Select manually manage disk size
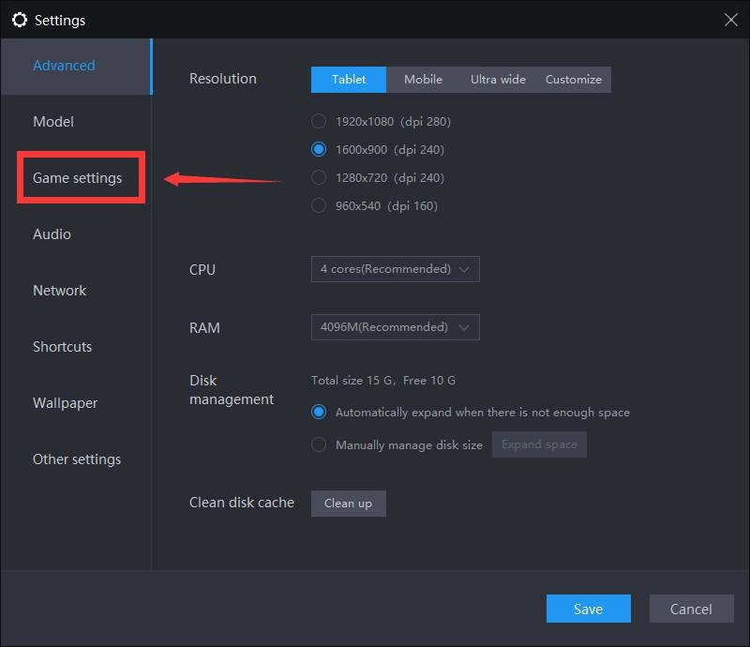This screenshot has height=647, width=750. 319,444
